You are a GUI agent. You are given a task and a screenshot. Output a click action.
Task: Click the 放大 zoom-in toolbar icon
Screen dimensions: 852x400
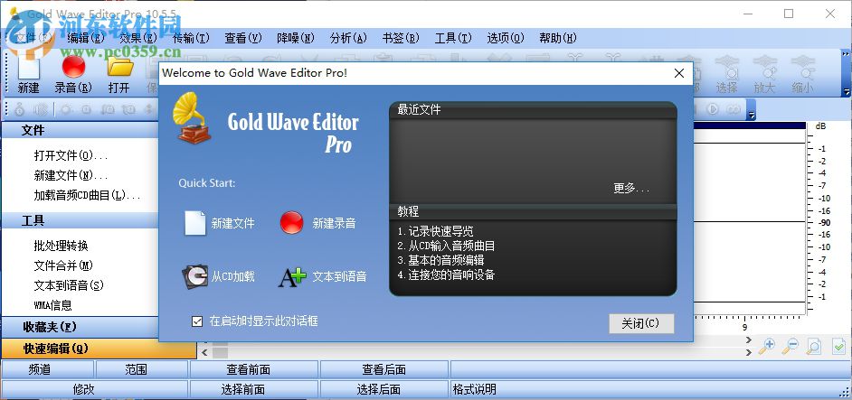click(764, 66)
